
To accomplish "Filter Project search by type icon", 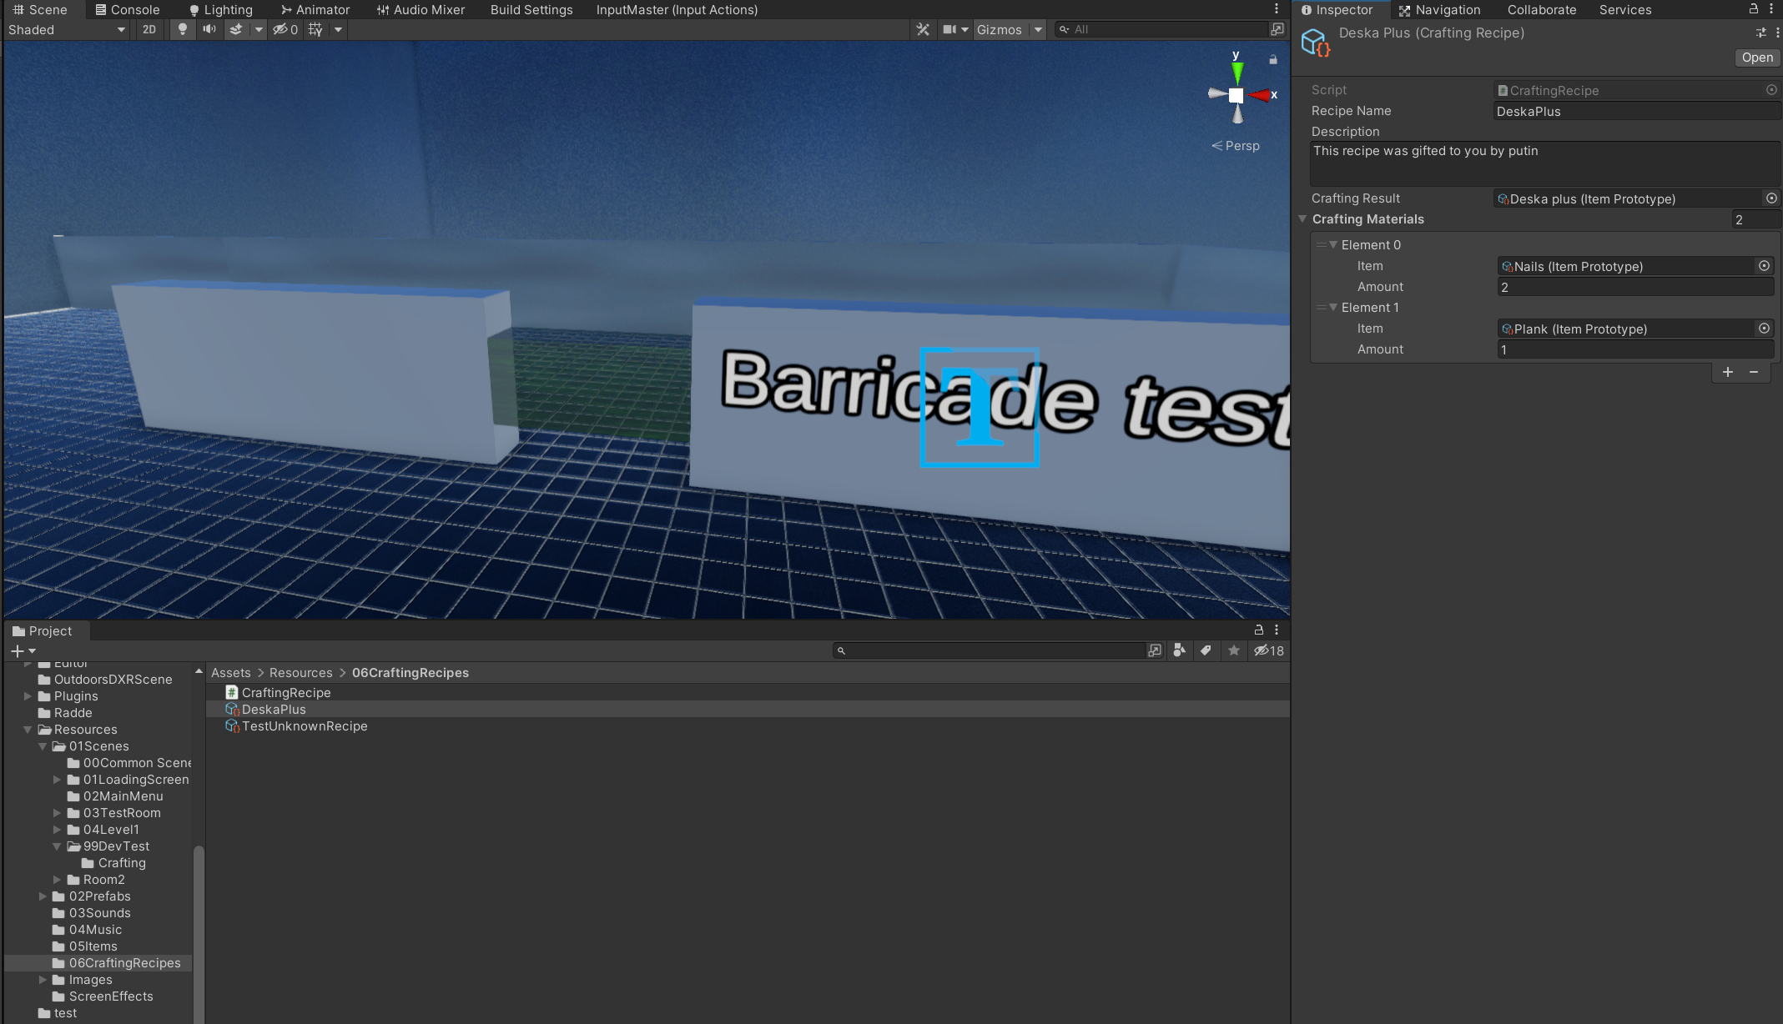I will (1179, 650).
